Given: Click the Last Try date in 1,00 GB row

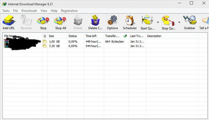Looking at the screenshot, I should point(137,42).
